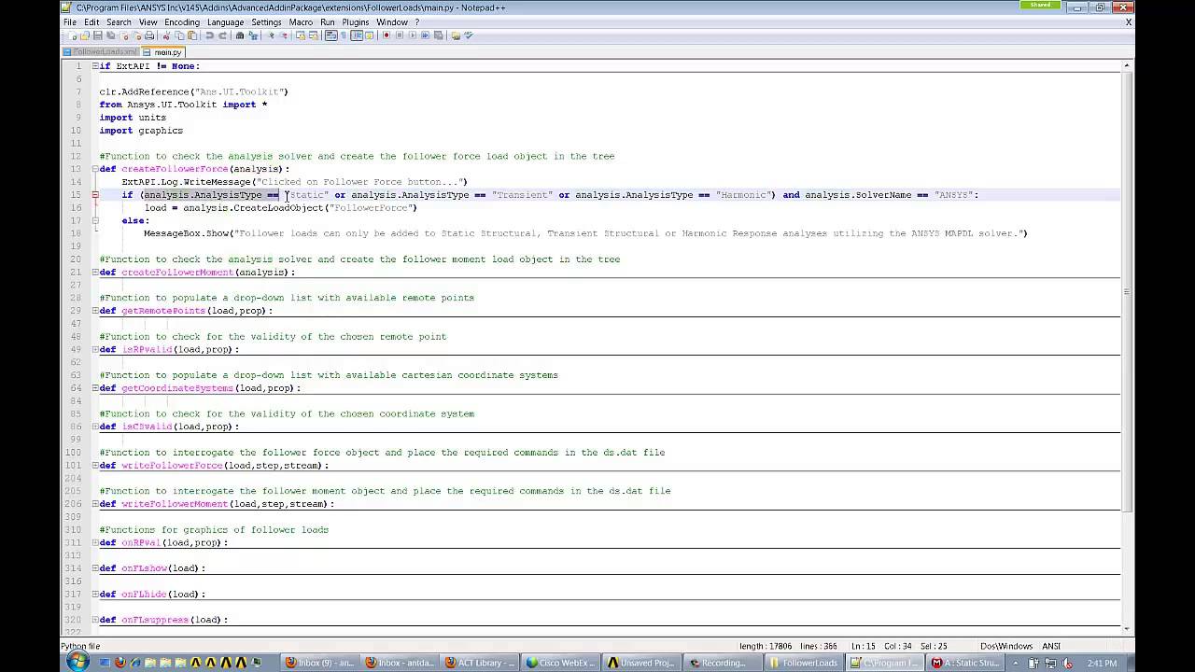Collapse the createFollowerForce function fold marker
This screenshot has width=1195, height=672.
pos(94,169)
